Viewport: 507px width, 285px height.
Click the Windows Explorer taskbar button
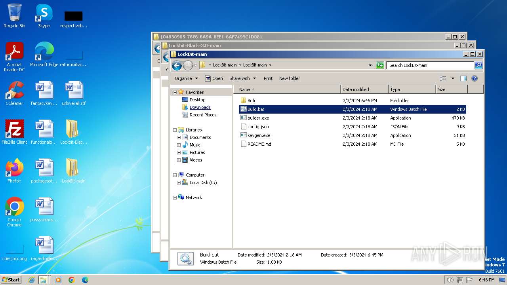click(x=44, y=280)
